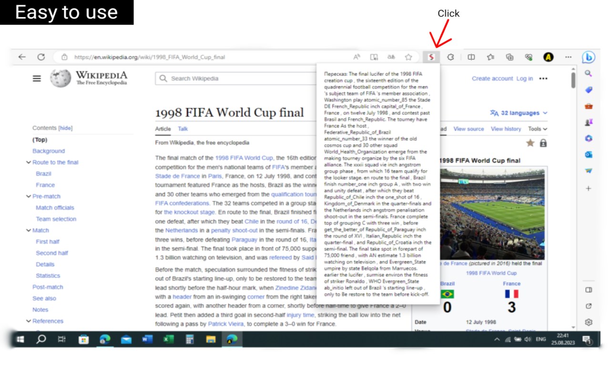Open the immersive reader icon
610x381 pixels.
[x=374, y=57]
